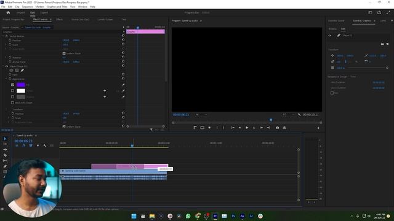Toggle Roll checkbox in Responsive Design
The width and height of the screenshot is (394, 221).
pyautogui.click(x=332, y=93)
